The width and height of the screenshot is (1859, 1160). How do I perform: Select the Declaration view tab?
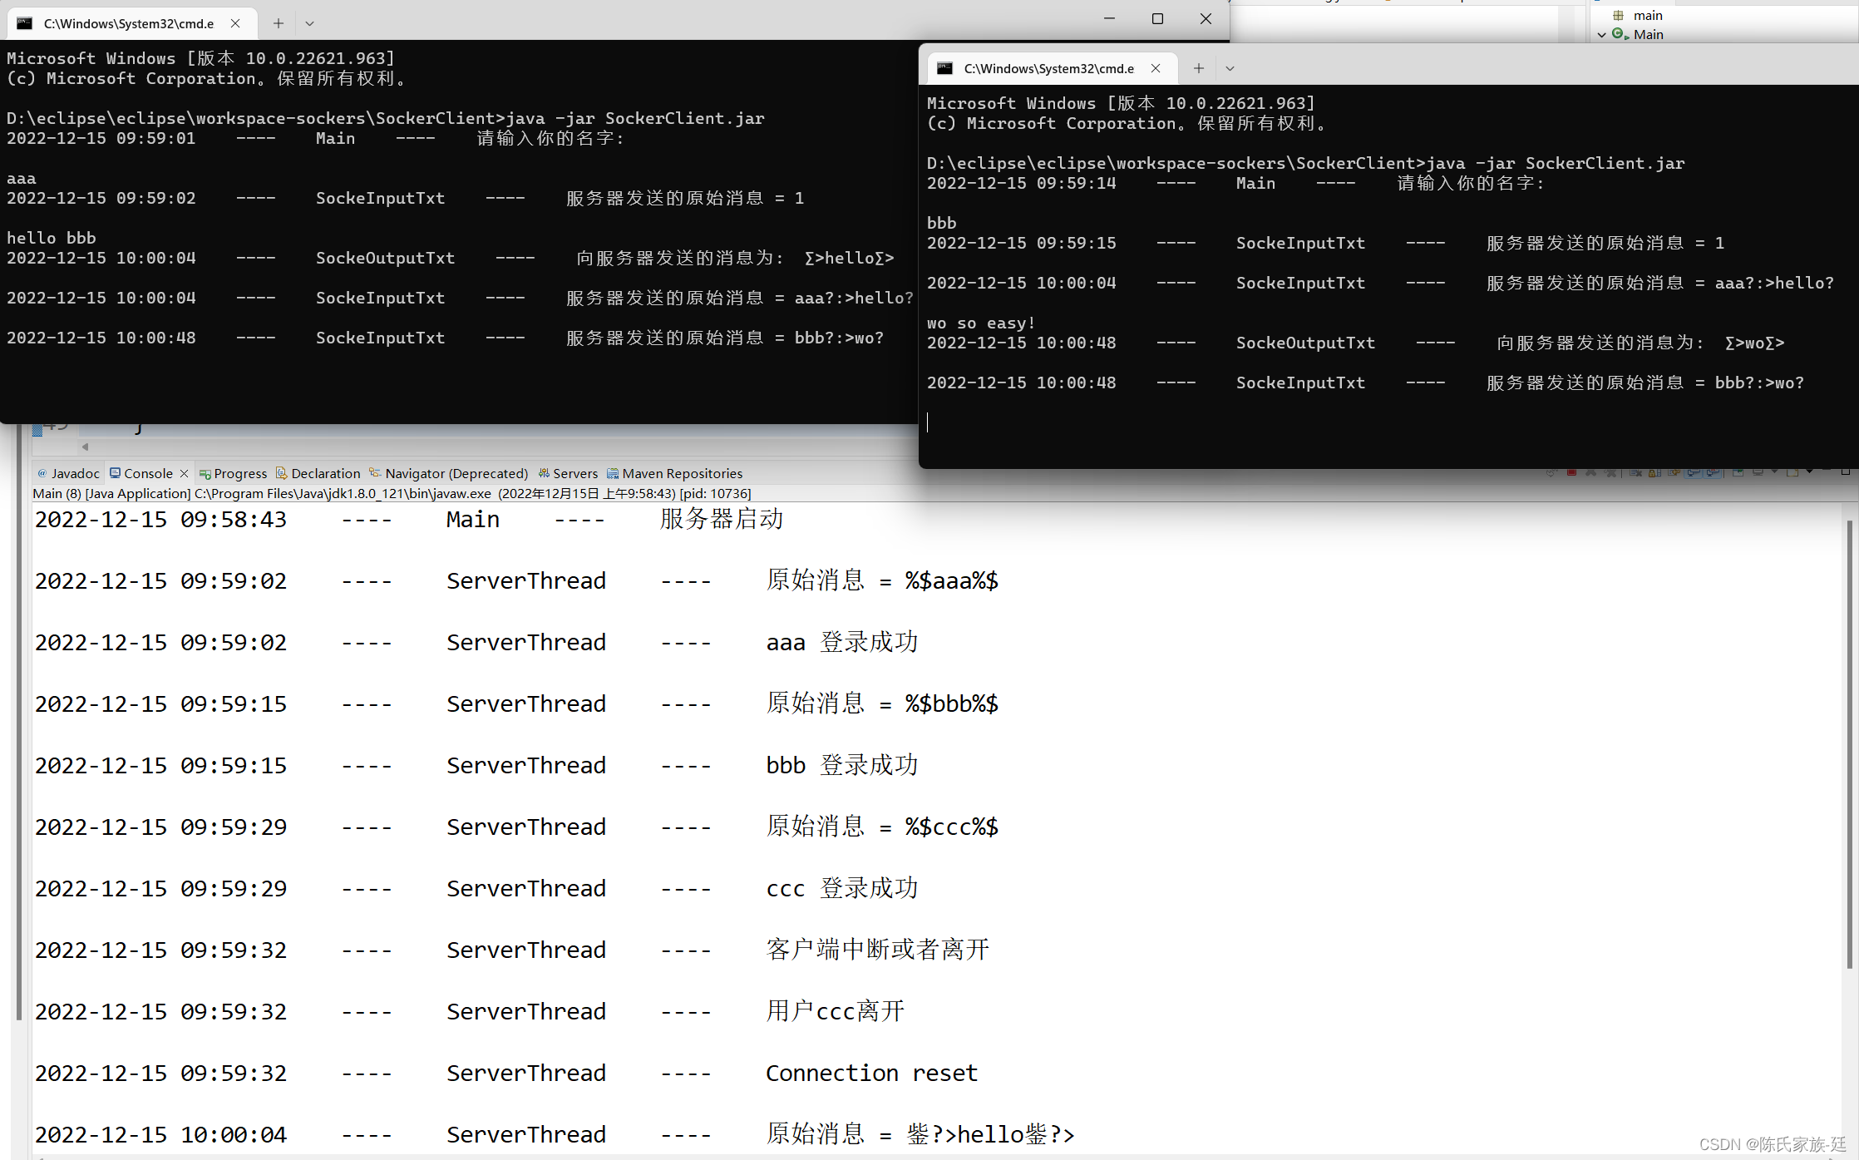pos(325,473)
